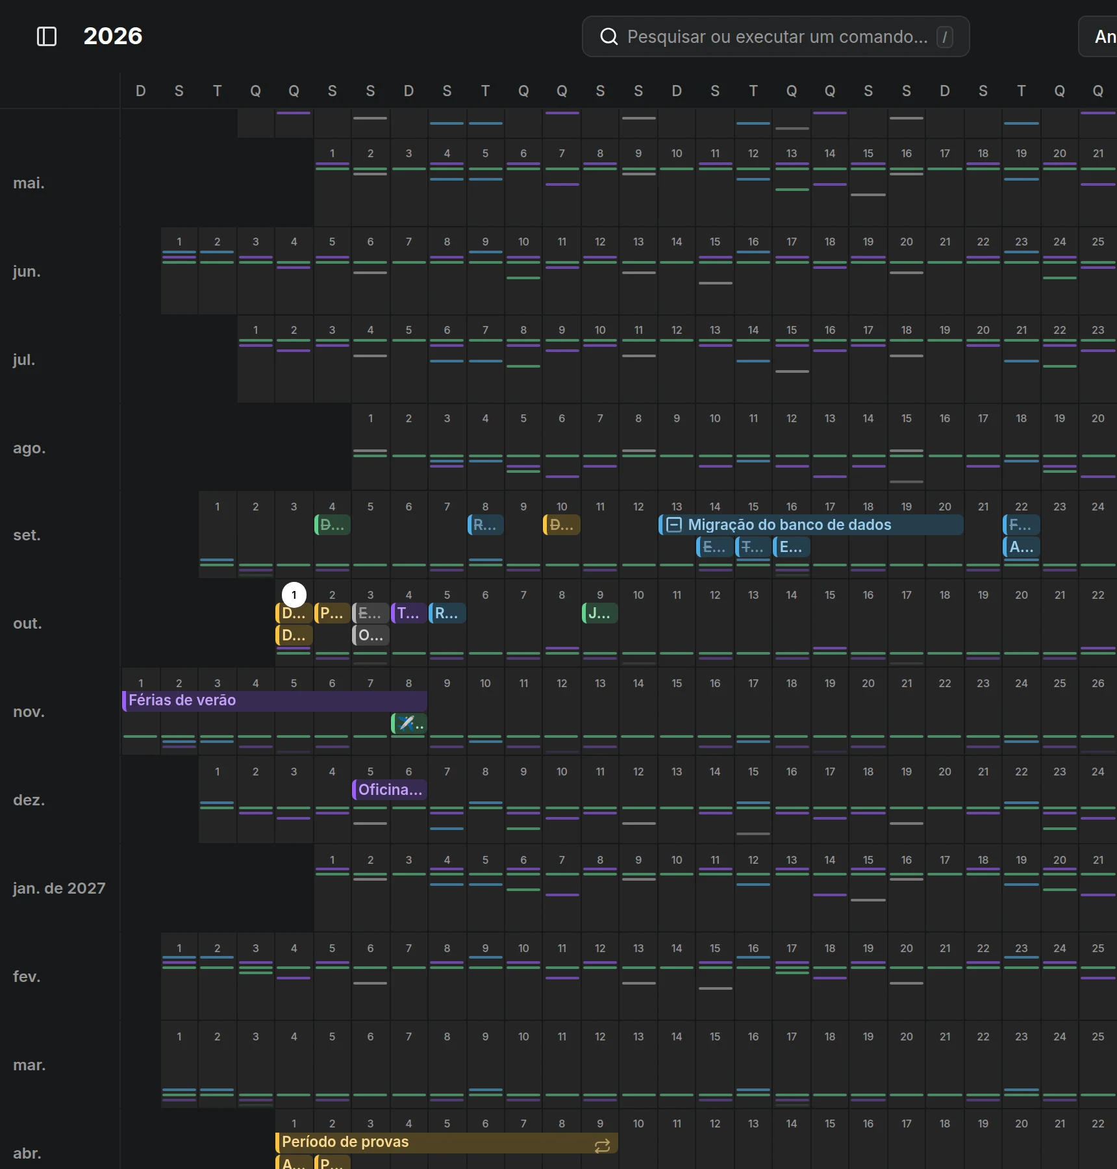
Task: Open the Período de provas event
Action: pos(447,1142)
